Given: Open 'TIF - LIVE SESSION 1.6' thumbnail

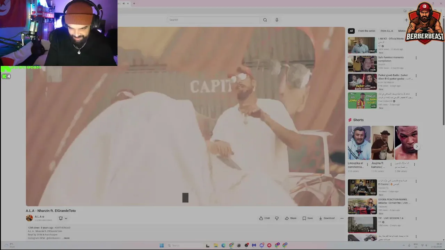Looking at the screenshot, I should (x=362, y=225).
